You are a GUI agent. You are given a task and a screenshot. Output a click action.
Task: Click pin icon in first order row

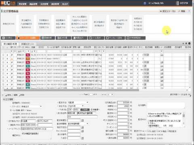tap(12, 55)
